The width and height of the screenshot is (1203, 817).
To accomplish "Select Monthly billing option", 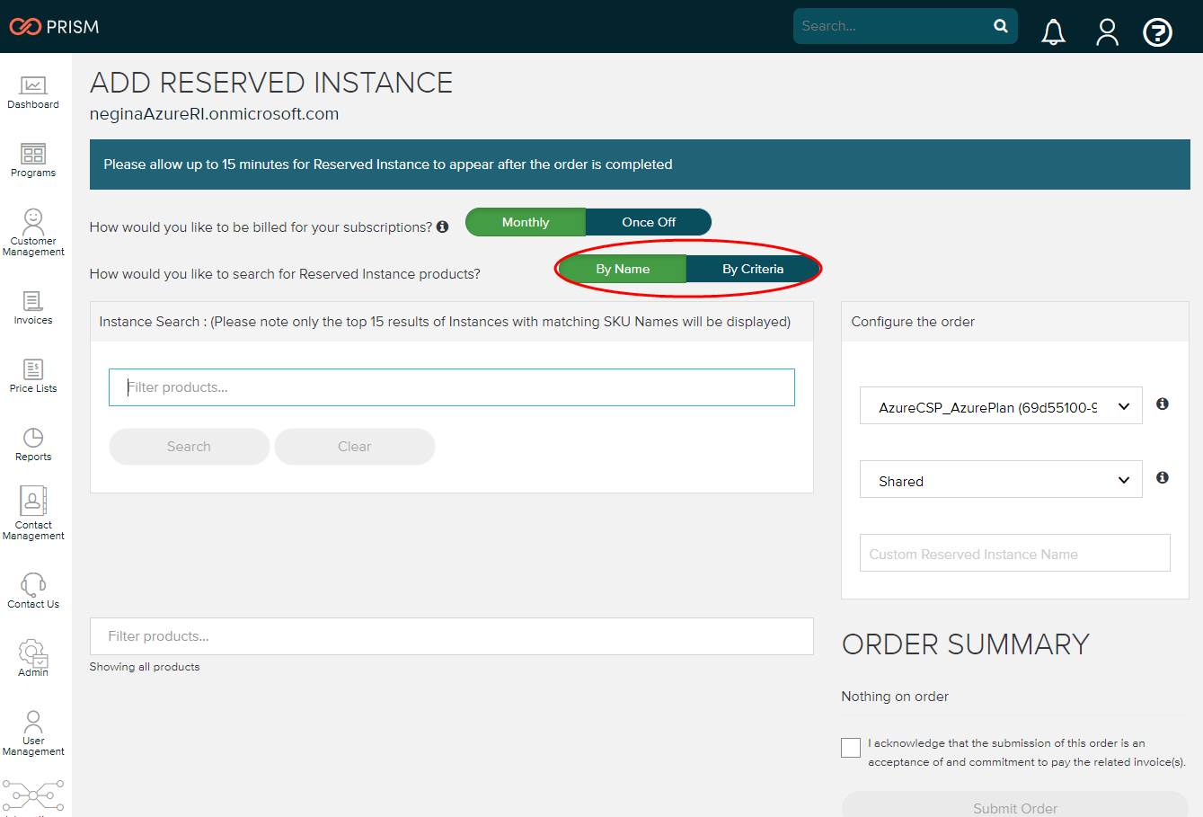I will (526, 222).
